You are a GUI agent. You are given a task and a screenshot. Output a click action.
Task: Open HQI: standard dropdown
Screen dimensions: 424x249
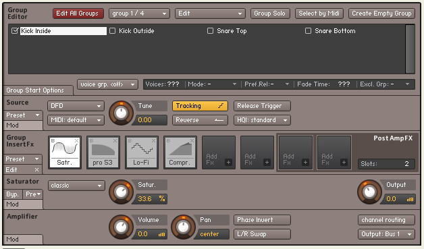(x=262, y=120)
